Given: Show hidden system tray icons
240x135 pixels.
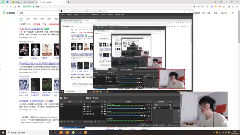Looking at the screenshot, I should [214, 133].
